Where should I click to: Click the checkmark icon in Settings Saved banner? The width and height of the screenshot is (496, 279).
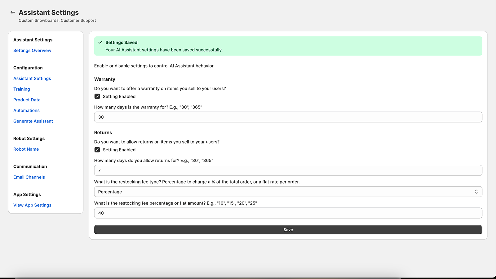[x=100, y=42]
